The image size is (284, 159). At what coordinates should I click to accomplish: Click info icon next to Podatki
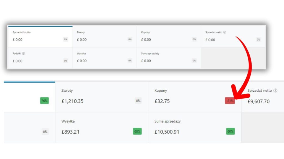[x=24, y=54]
